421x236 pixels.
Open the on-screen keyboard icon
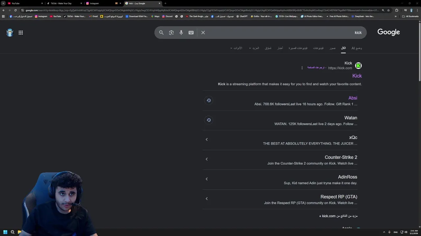pos(191,32)
